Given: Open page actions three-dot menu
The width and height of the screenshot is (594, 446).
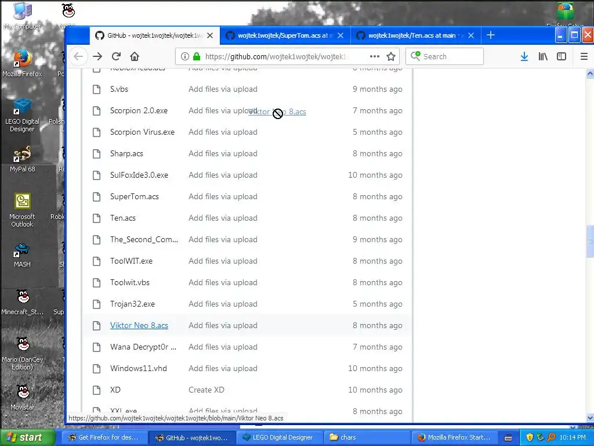Looking at the screenshot, I should point(374,56).
